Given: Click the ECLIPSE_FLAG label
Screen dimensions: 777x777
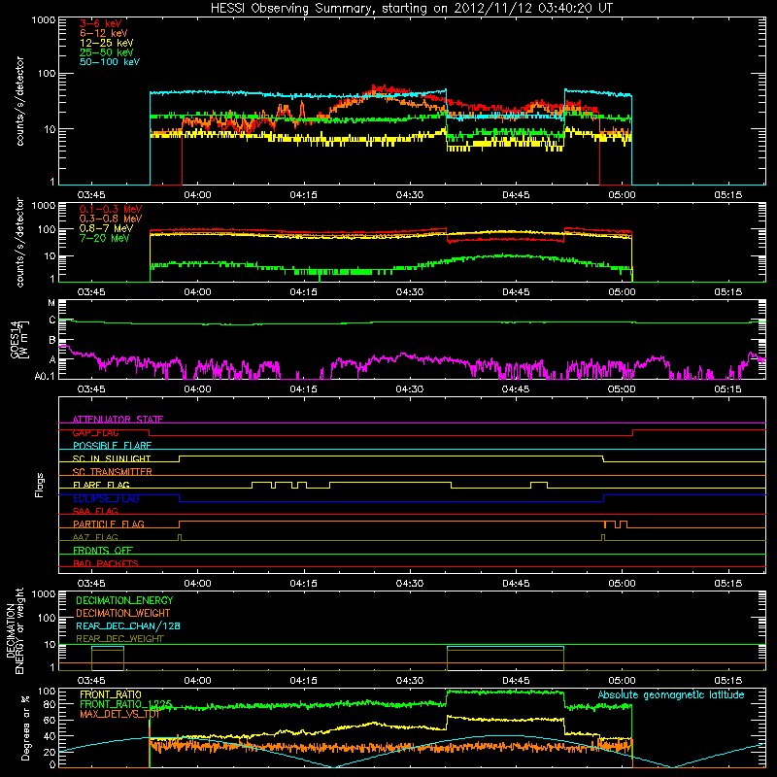Looking at the screenshot, I should [106, 498].
